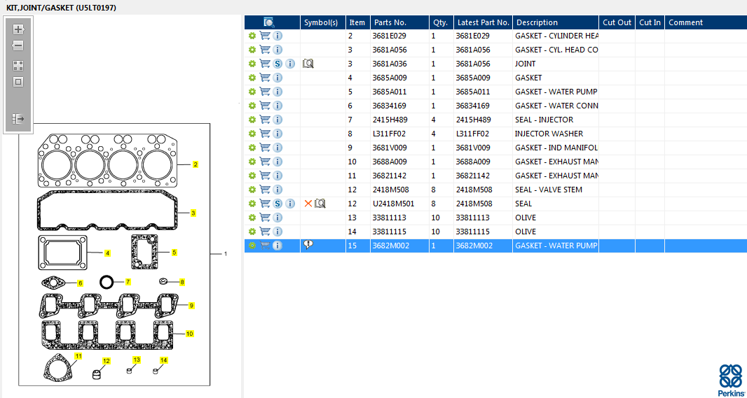Click GASKET - IND MANIFOL description

pyautogui.click(x=556, y=148)
